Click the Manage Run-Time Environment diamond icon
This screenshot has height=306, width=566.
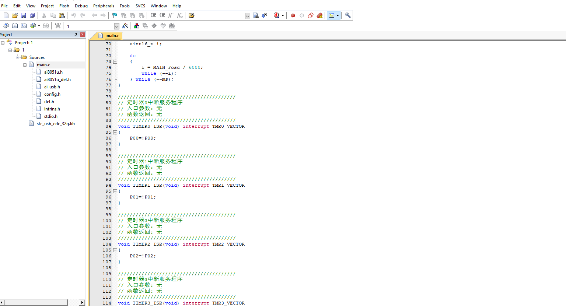154,26
